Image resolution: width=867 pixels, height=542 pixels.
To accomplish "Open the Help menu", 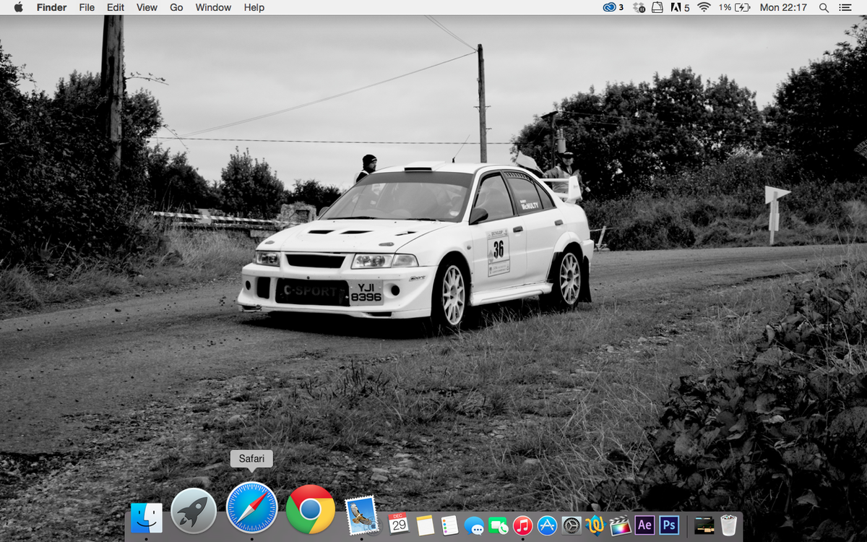I will (x=254, y=7).
